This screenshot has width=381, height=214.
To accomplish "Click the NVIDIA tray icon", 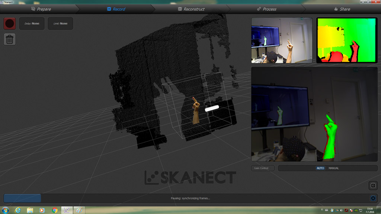I will 356,210.
